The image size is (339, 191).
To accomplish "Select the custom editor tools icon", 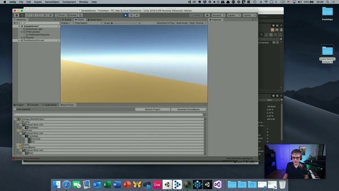I will coord(50,15).
